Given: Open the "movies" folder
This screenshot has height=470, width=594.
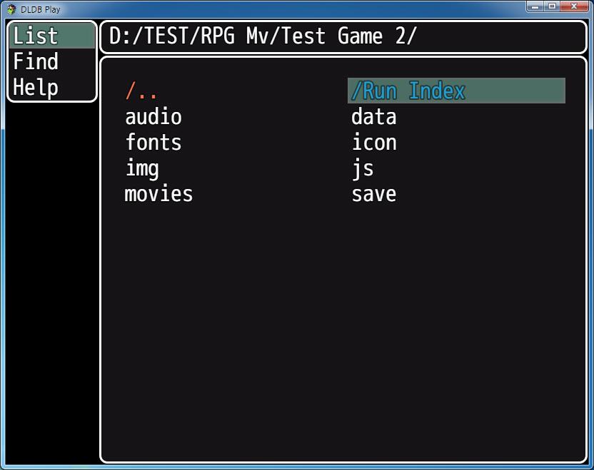Looking at the screenshot, I should [x=157, y=193].
